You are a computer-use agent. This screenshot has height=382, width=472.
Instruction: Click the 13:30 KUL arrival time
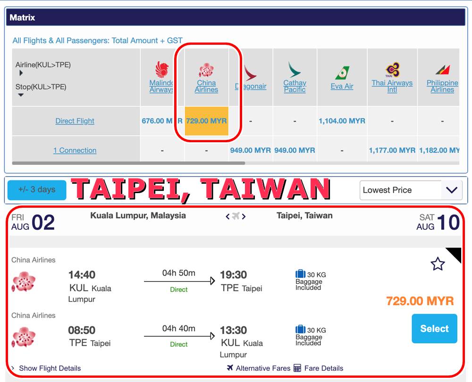(233, 330)
